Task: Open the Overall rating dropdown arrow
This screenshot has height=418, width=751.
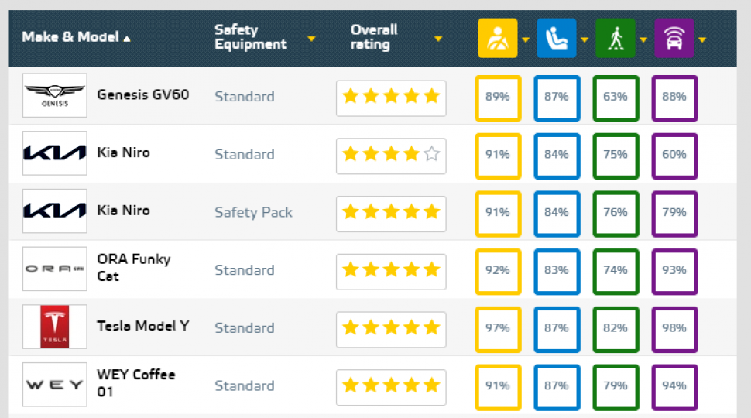Action: [438, 39]
